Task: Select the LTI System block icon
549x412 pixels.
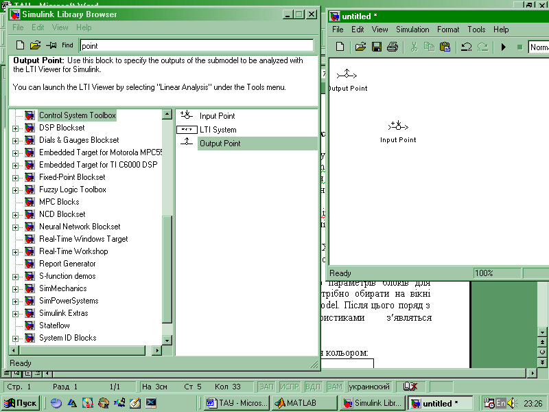Action: pos(187,130)
